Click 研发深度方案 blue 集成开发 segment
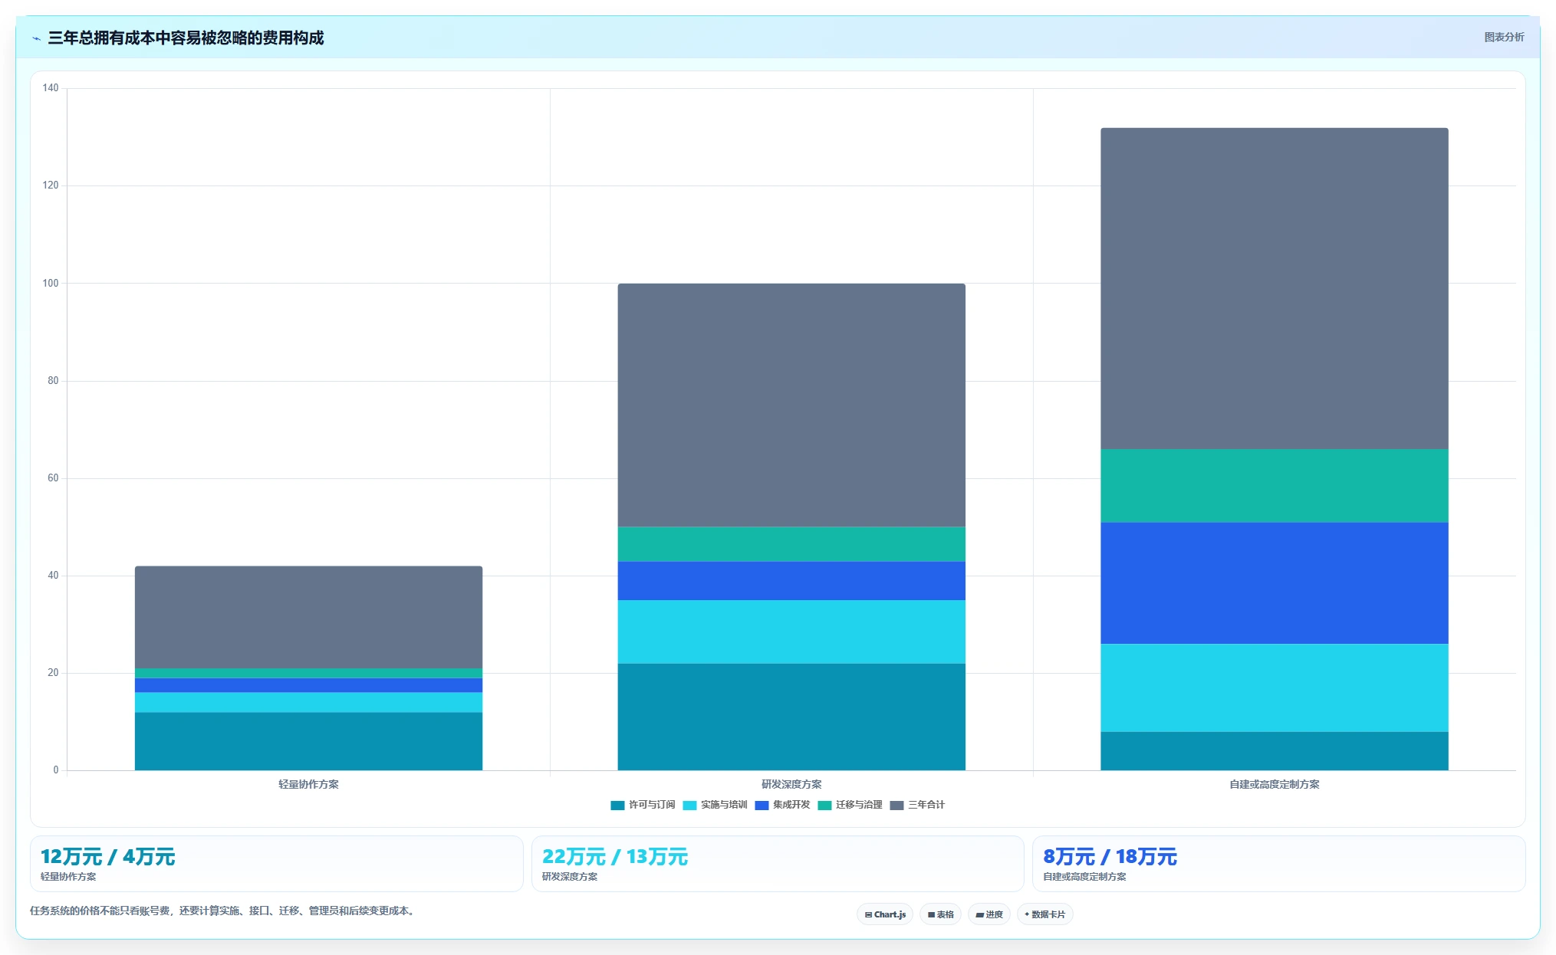1556x955 pixels. pos(791,581)
